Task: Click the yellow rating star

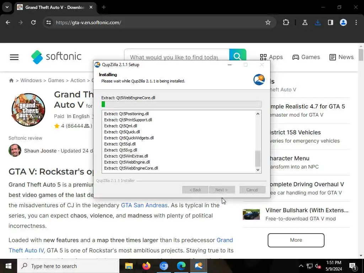Action: point(57,126)
